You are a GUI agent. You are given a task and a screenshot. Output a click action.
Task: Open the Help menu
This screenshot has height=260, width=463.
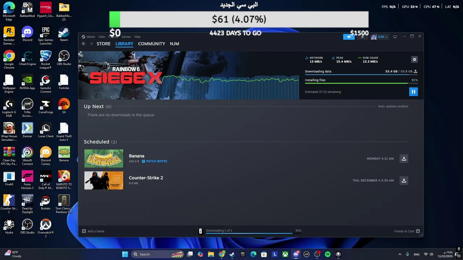[137, 37]
